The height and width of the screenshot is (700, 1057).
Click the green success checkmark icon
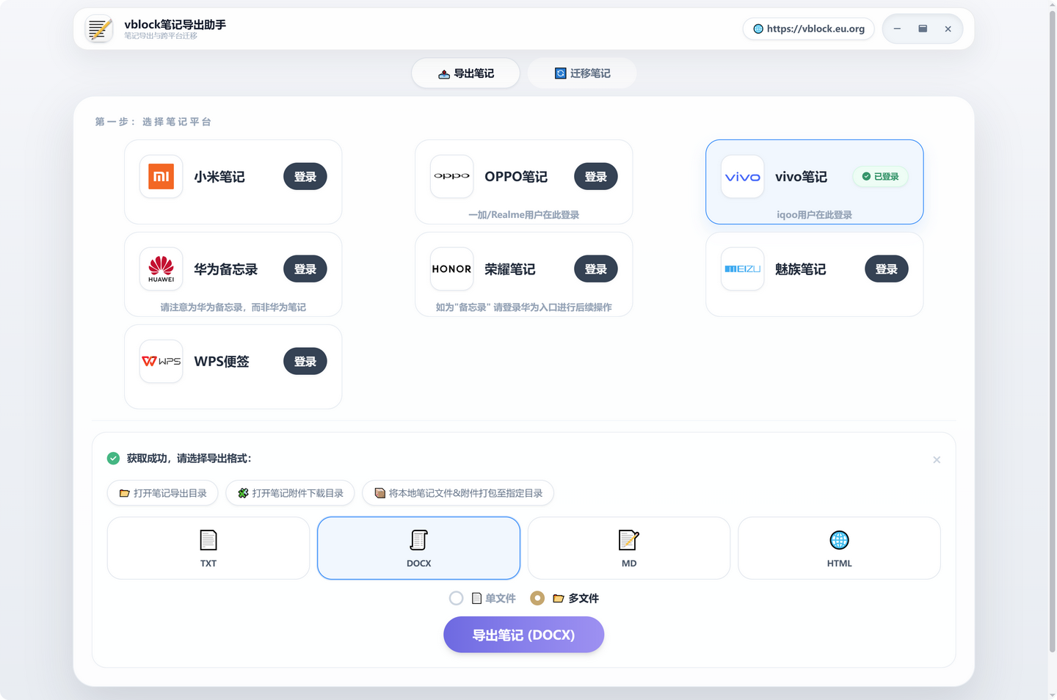click(113, 459)
